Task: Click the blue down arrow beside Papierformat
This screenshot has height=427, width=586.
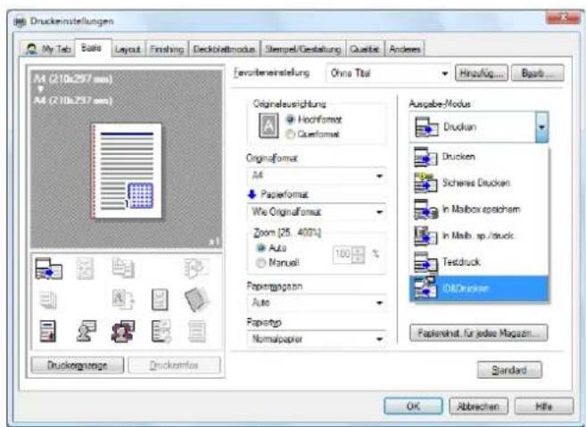Action: click(252, 193)
